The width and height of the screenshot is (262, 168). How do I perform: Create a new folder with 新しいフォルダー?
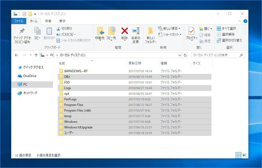150,35
